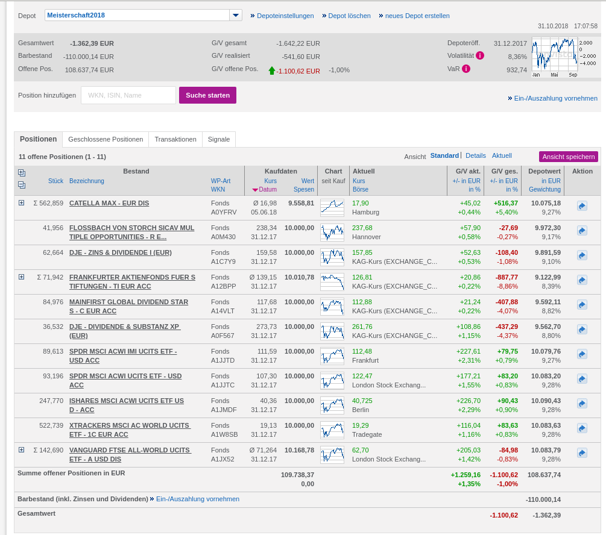Screen dimensions: 606x535
Task: Open mini chart for DJE Zins & Dividende
Action: point(332,257)
